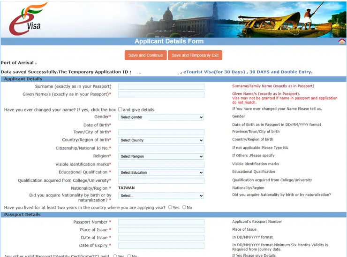Click the 'TAIWAN' nationality value
Screen dimensions: 347x257
click(126, 188)
